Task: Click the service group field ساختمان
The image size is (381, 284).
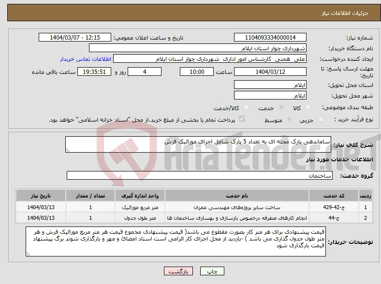Action: 200,175
